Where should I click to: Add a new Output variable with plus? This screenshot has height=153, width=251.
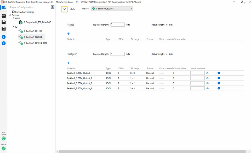69,63
